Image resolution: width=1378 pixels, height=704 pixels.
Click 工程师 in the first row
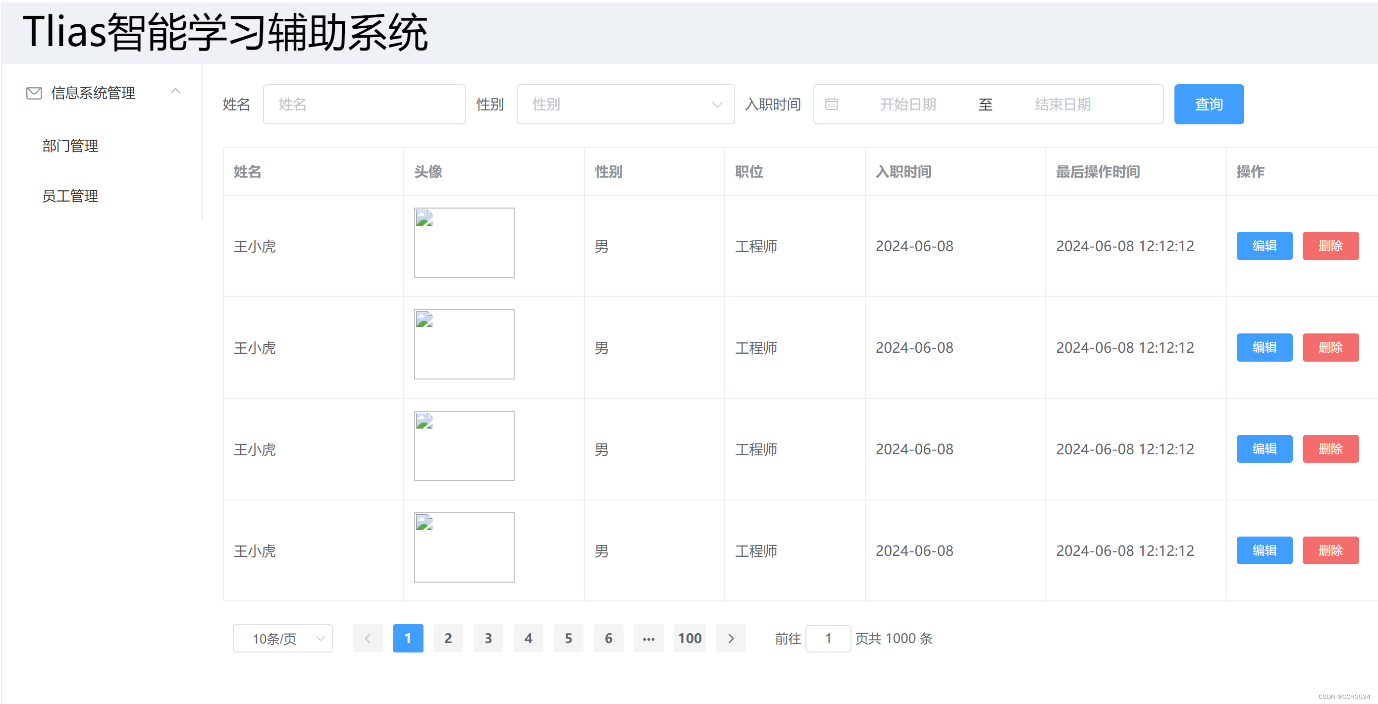(756, 247)
